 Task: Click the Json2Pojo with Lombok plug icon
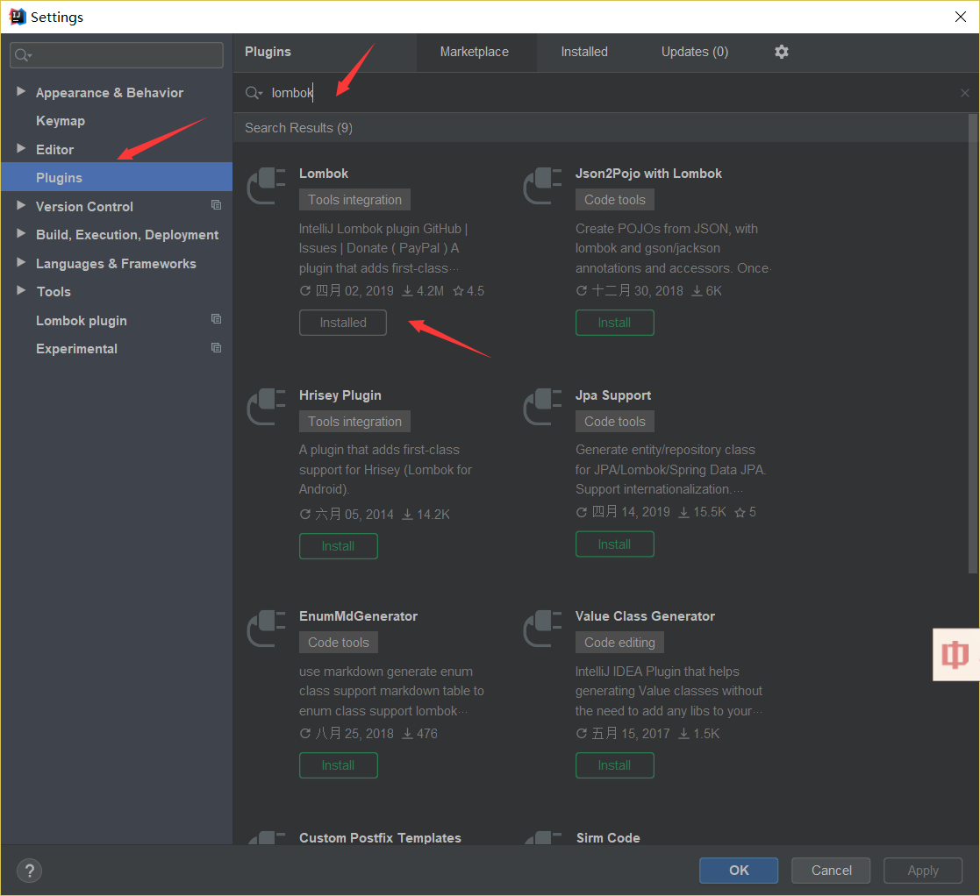(x=542, y=186)
